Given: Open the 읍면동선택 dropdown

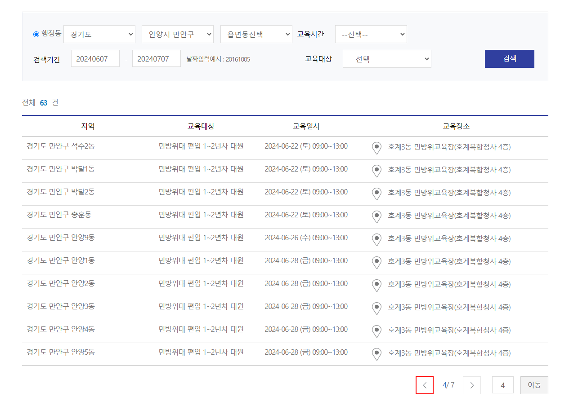Looking at the screenshot, I should pos(256,34).
